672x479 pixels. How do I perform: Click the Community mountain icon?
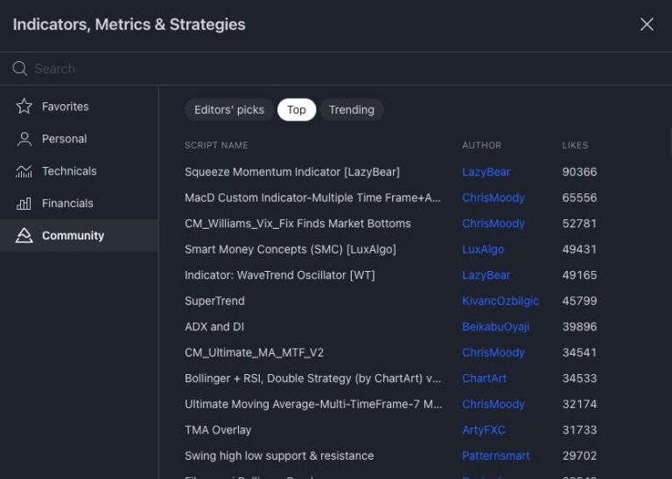pos(24,235)
